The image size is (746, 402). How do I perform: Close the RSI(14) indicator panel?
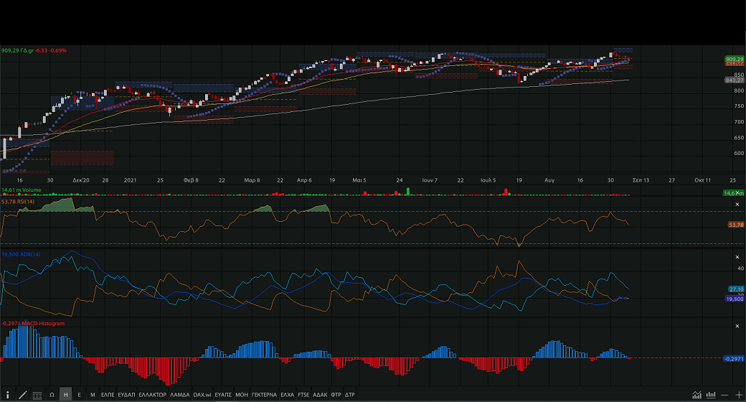click(x=737, y=205)
